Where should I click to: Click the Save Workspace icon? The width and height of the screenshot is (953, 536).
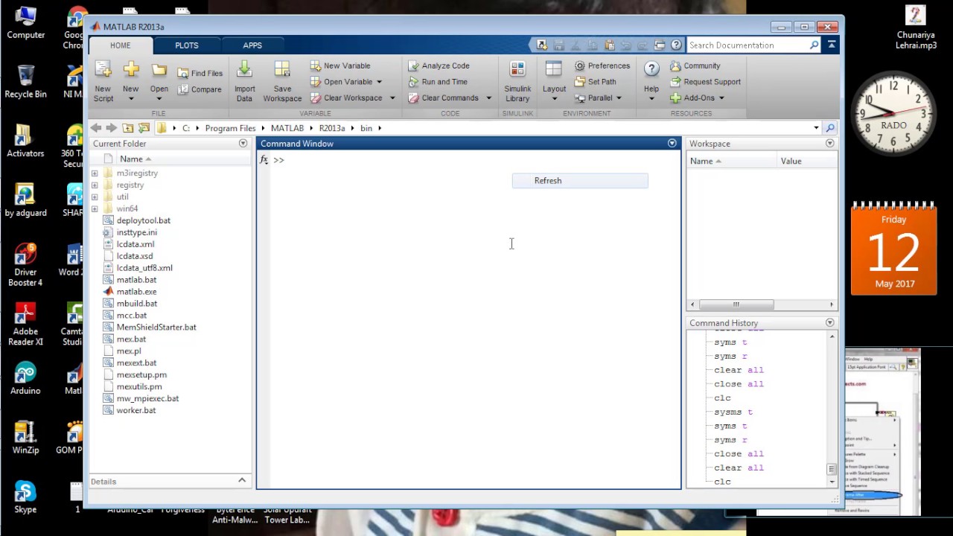click(282, 71)
